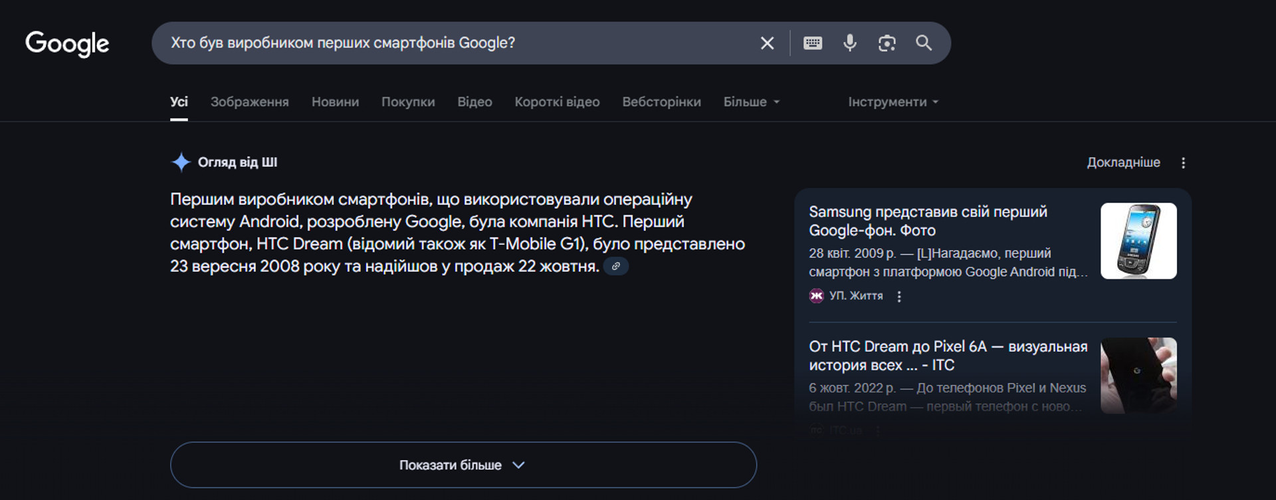The height and width of the screenshot is (500, 1276).
Task: Click the source link chip after жовтня
Action: pyautogui.click(x=616, y=266)
